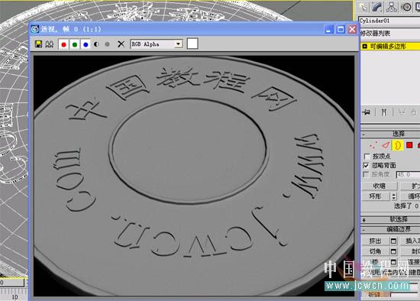
Task: Switch to the Modify panel tab
Action: point(377,7)
